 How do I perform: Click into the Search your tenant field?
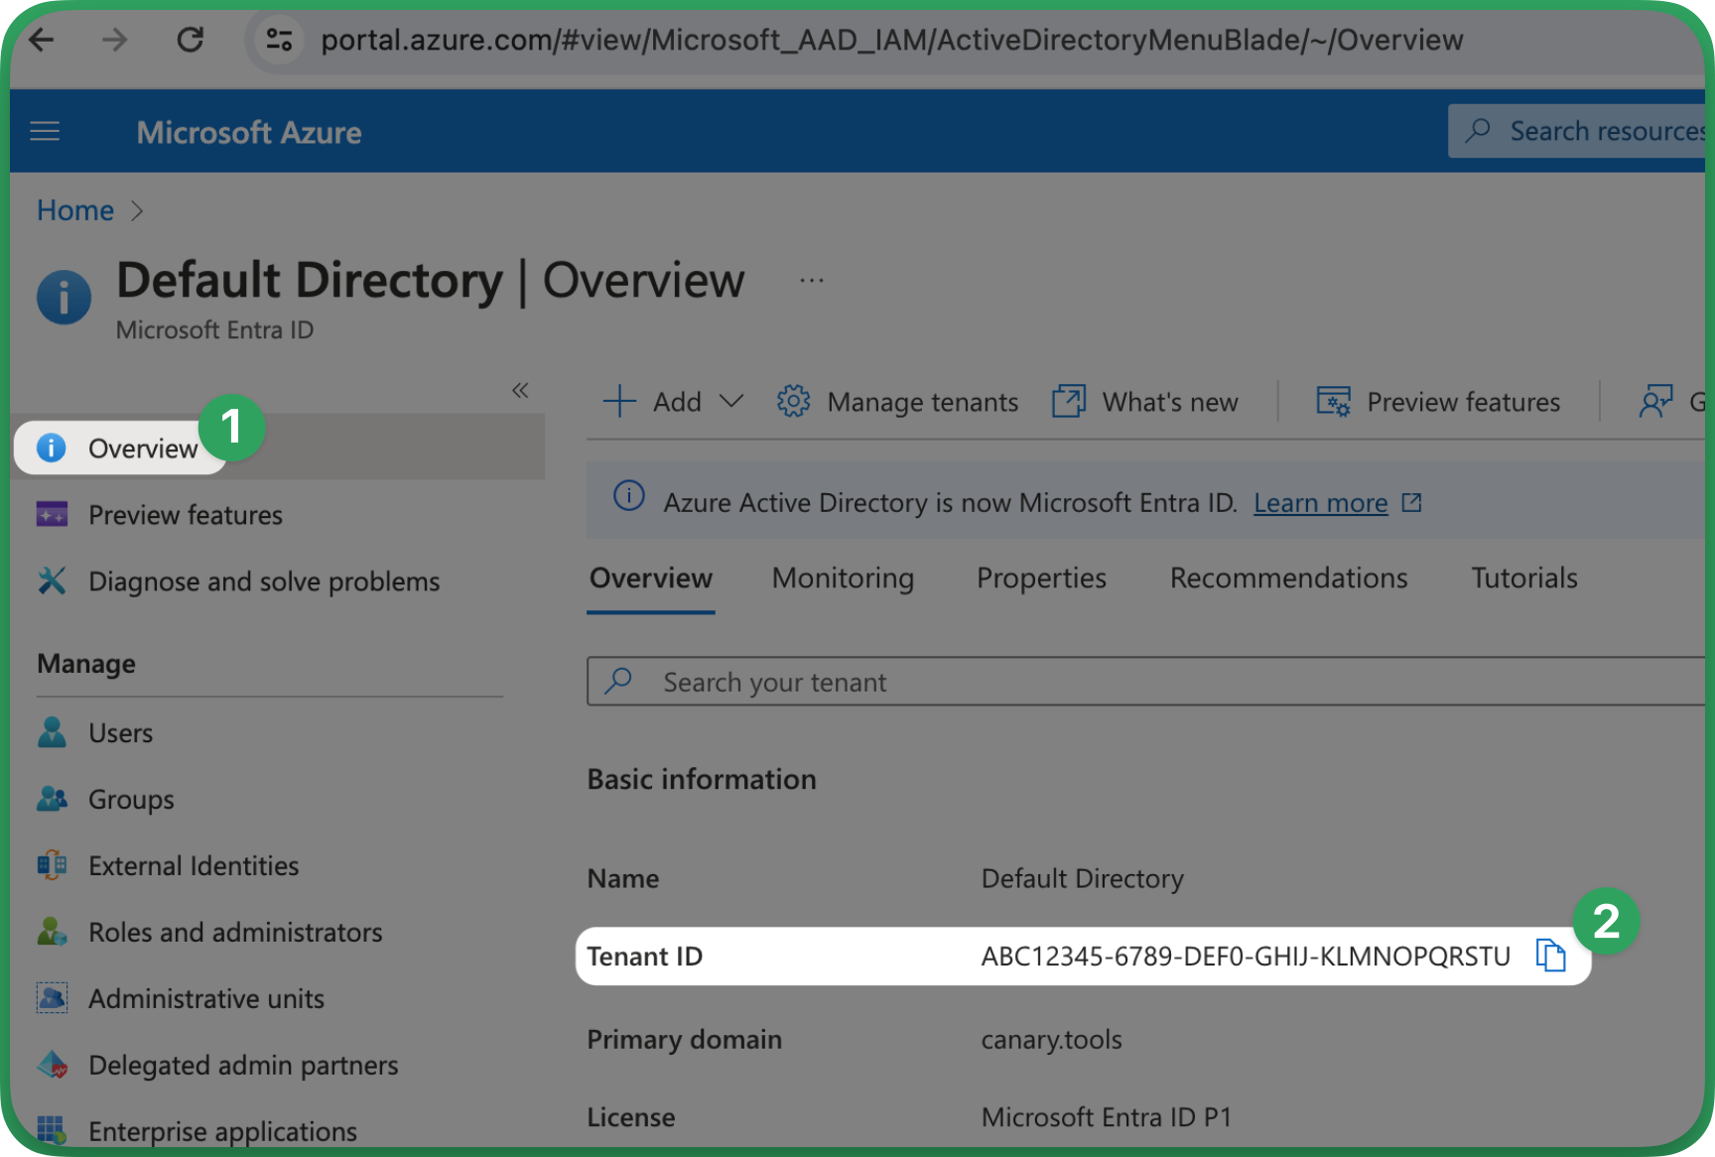click(x=1145, y=682)
